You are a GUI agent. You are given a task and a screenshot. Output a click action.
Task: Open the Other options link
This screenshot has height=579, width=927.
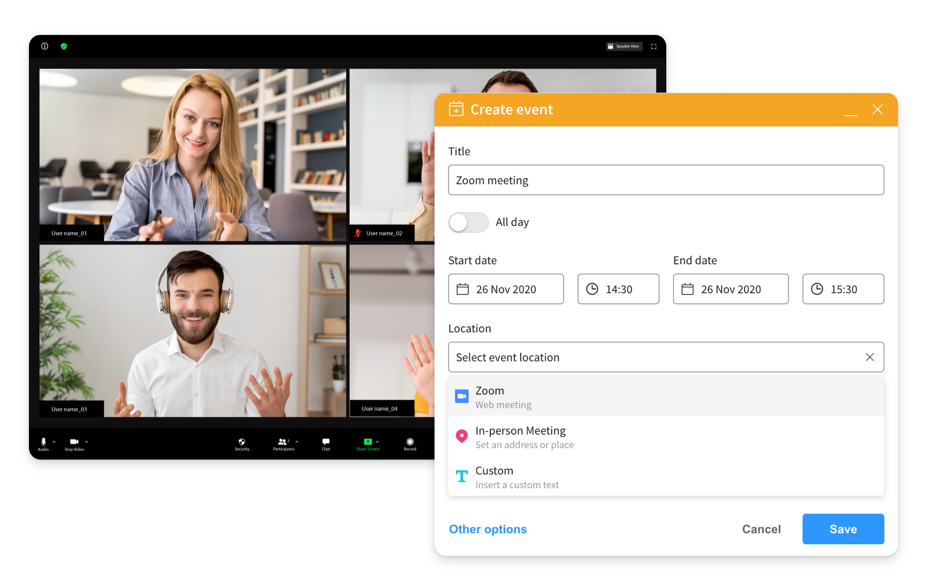pos(488,529)
